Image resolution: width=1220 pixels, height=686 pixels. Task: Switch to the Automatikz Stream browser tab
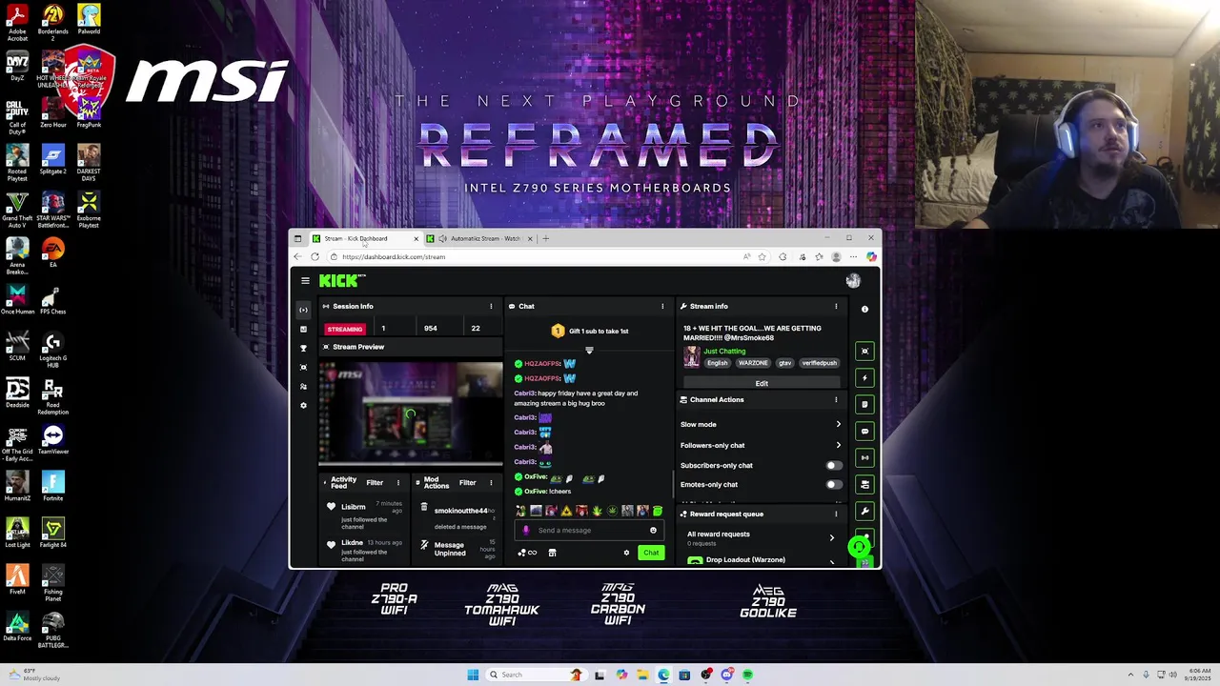coord(479,238)
